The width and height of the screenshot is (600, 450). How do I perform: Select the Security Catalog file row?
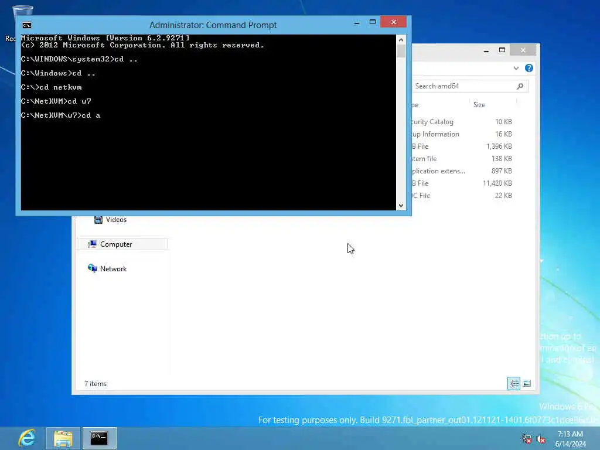pos(463,122)
